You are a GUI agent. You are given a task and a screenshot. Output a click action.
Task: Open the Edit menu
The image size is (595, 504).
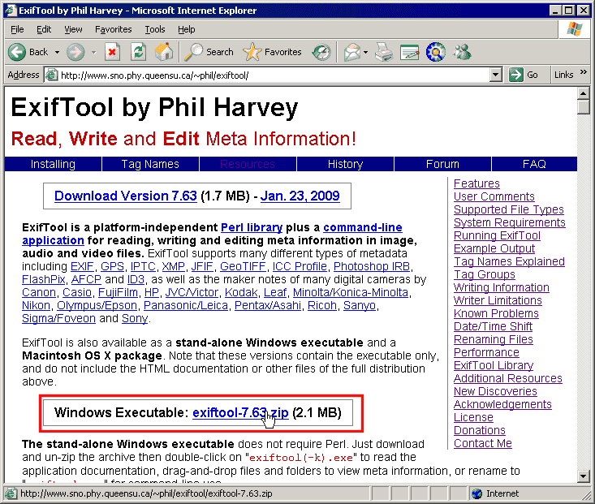pyautogui.click(x=44, y=29)
